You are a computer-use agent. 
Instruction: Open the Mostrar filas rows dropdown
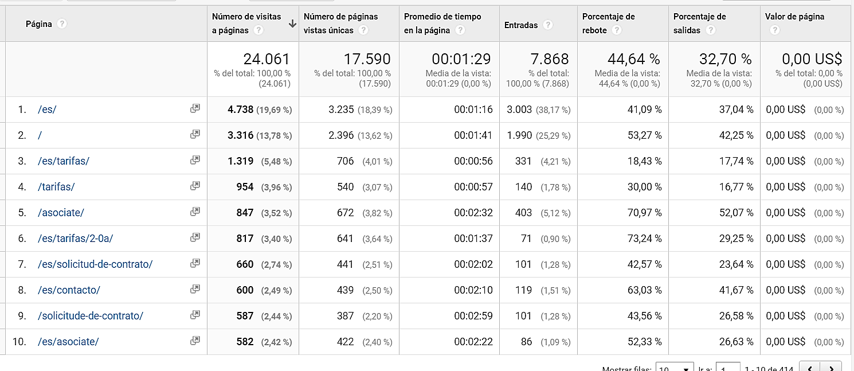(x=675, y=369)
